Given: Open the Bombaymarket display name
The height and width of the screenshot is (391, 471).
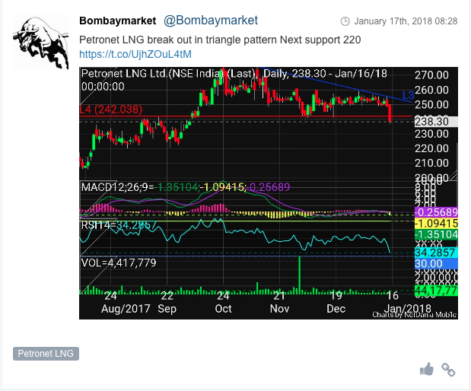Looking at the screenshot, I should pos(117,21).
